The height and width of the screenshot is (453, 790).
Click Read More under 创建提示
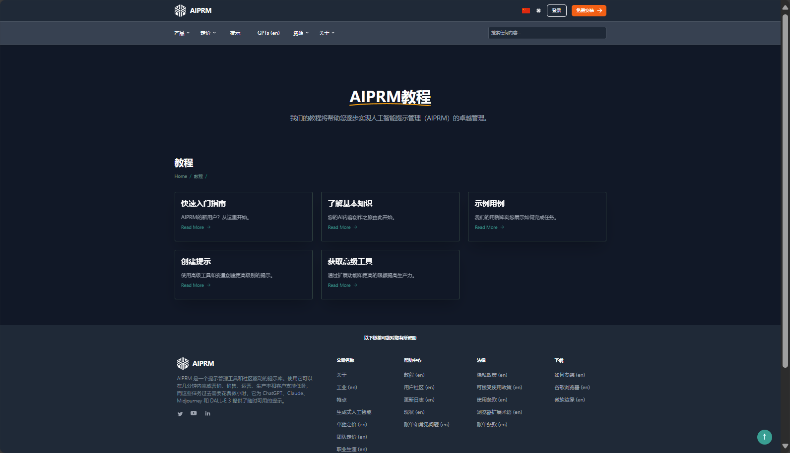[196, 285]
